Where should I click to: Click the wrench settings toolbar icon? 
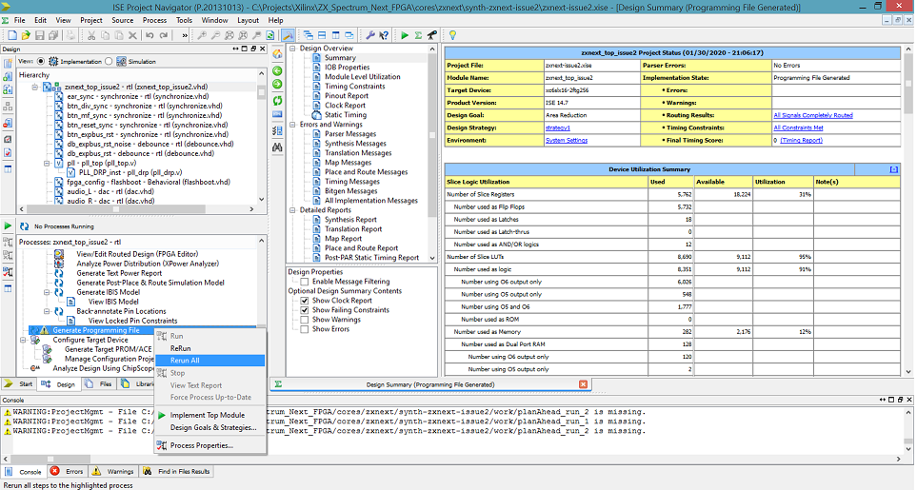[370, 35]
